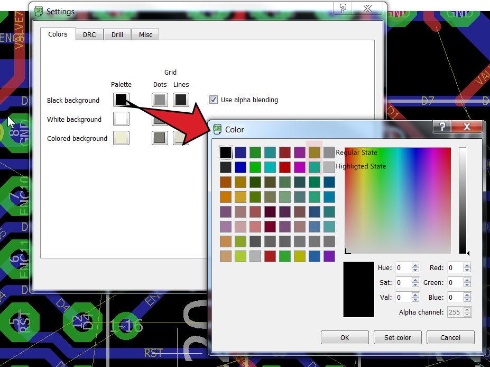Open Colored background palette color swatch
Viewport: 490px width, 367px height.
pyautogui.click(x=121, y=138)
